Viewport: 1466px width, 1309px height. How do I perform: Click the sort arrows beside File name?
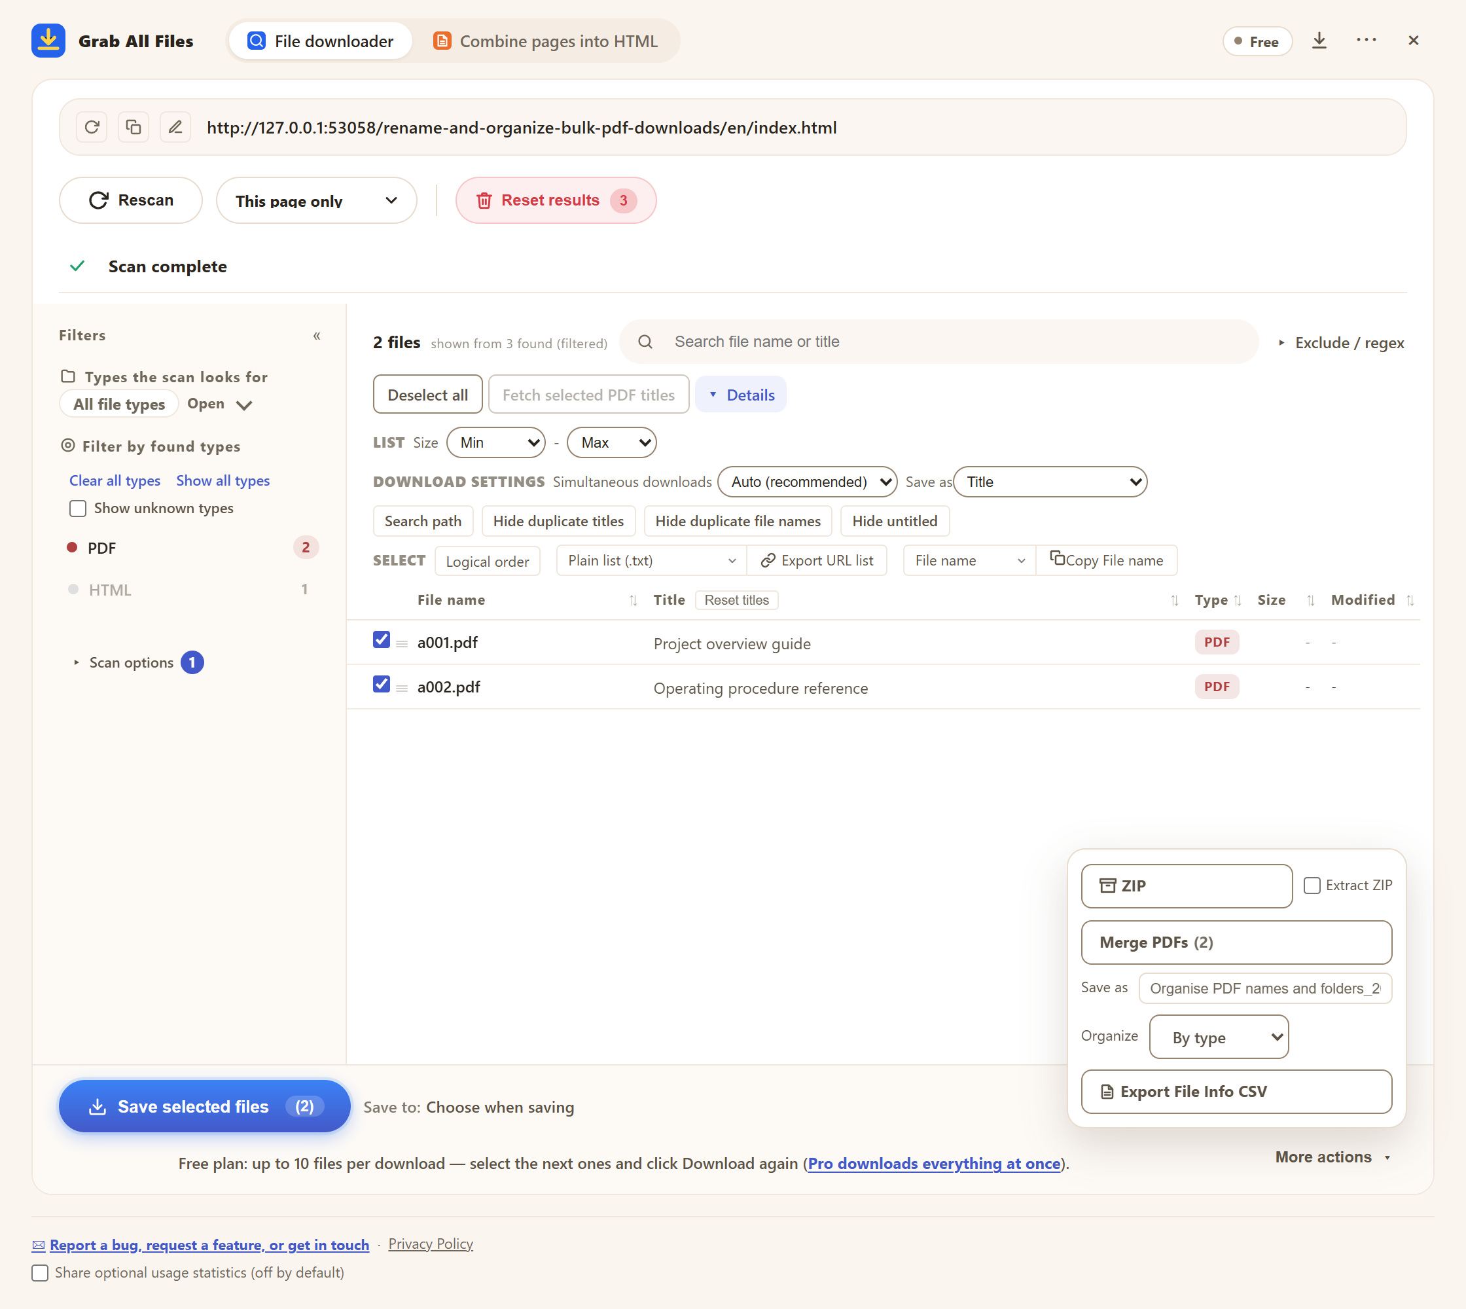click(x=633, y=601)
